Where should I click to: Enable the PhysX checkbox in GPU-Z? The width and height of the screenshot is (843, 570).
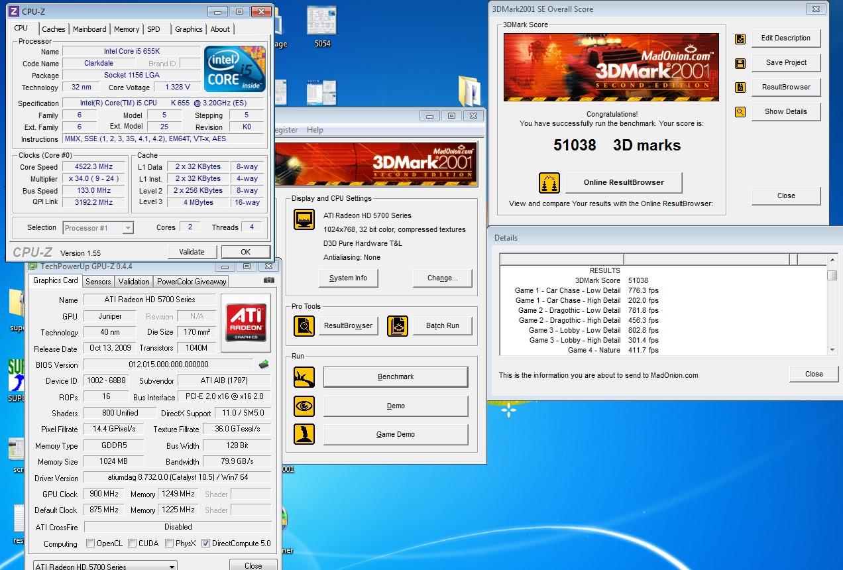coord(170,543)
